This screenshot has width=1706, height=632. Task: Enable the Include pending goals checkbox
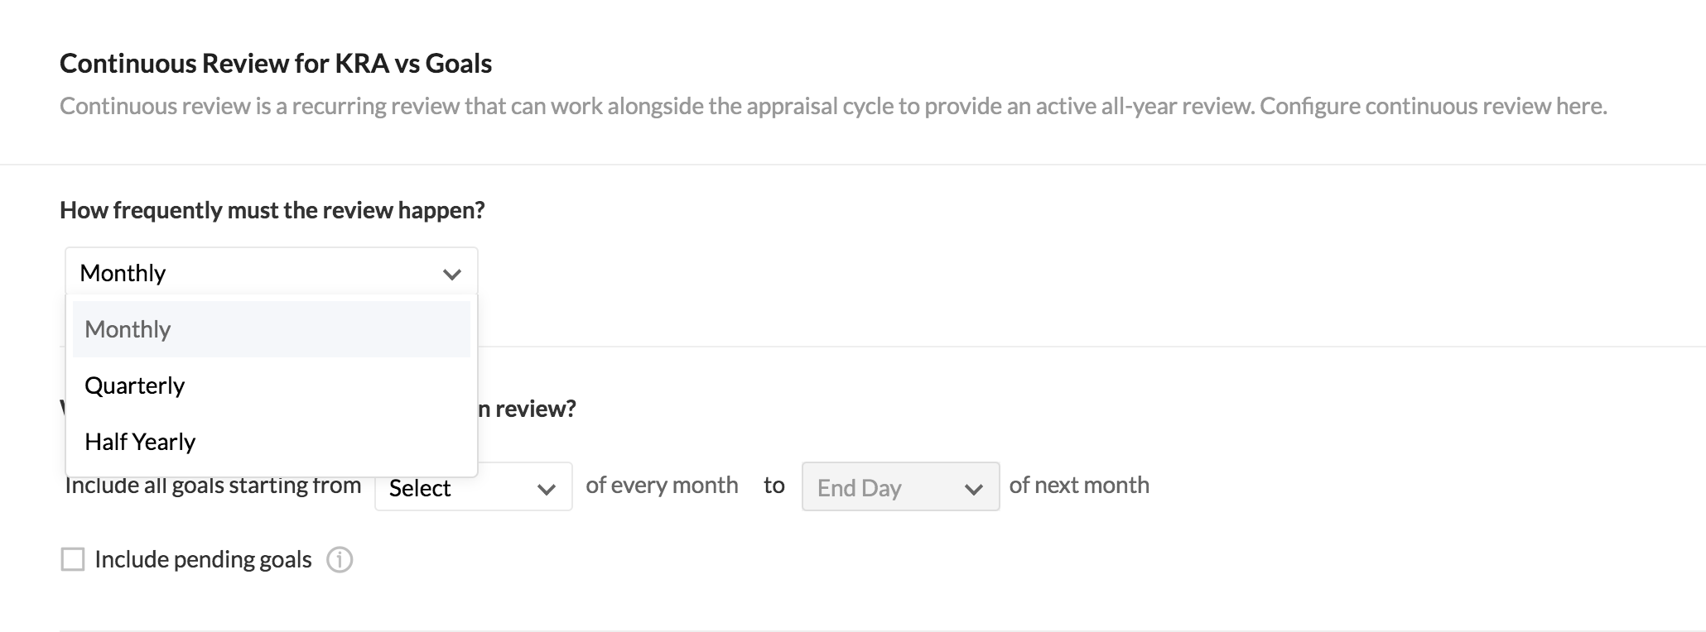(x=73, y=560)
